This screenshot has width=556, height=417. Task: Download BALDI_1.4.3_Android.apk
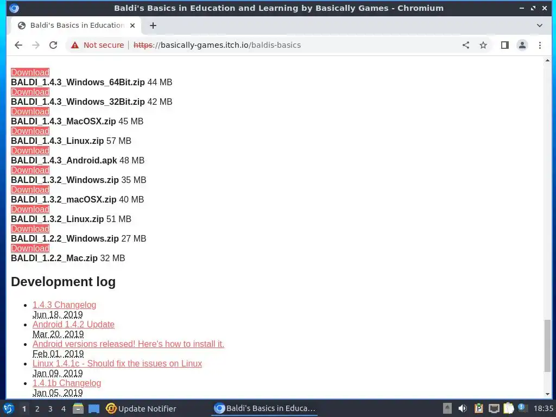pos(30,150)
